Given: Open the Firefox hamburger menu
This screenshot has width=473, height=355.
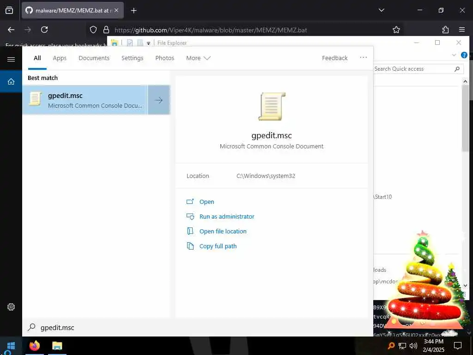Looking at the screenshot, I should click(462, 30).
